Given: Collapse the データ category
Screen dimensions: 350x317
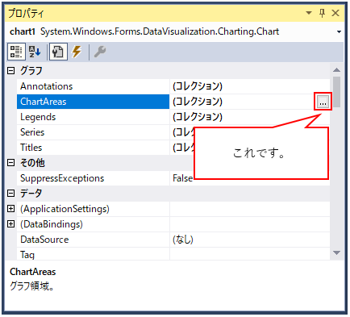Looking at the screenshot, I should point(10,194).
